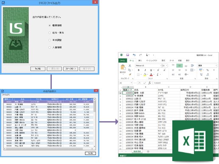Click the Paste clipboard icon

tap(123, 67)
